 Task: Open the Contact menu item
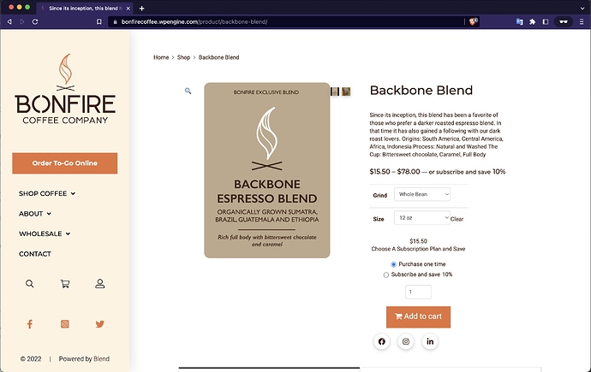click(x=35, y=254)
